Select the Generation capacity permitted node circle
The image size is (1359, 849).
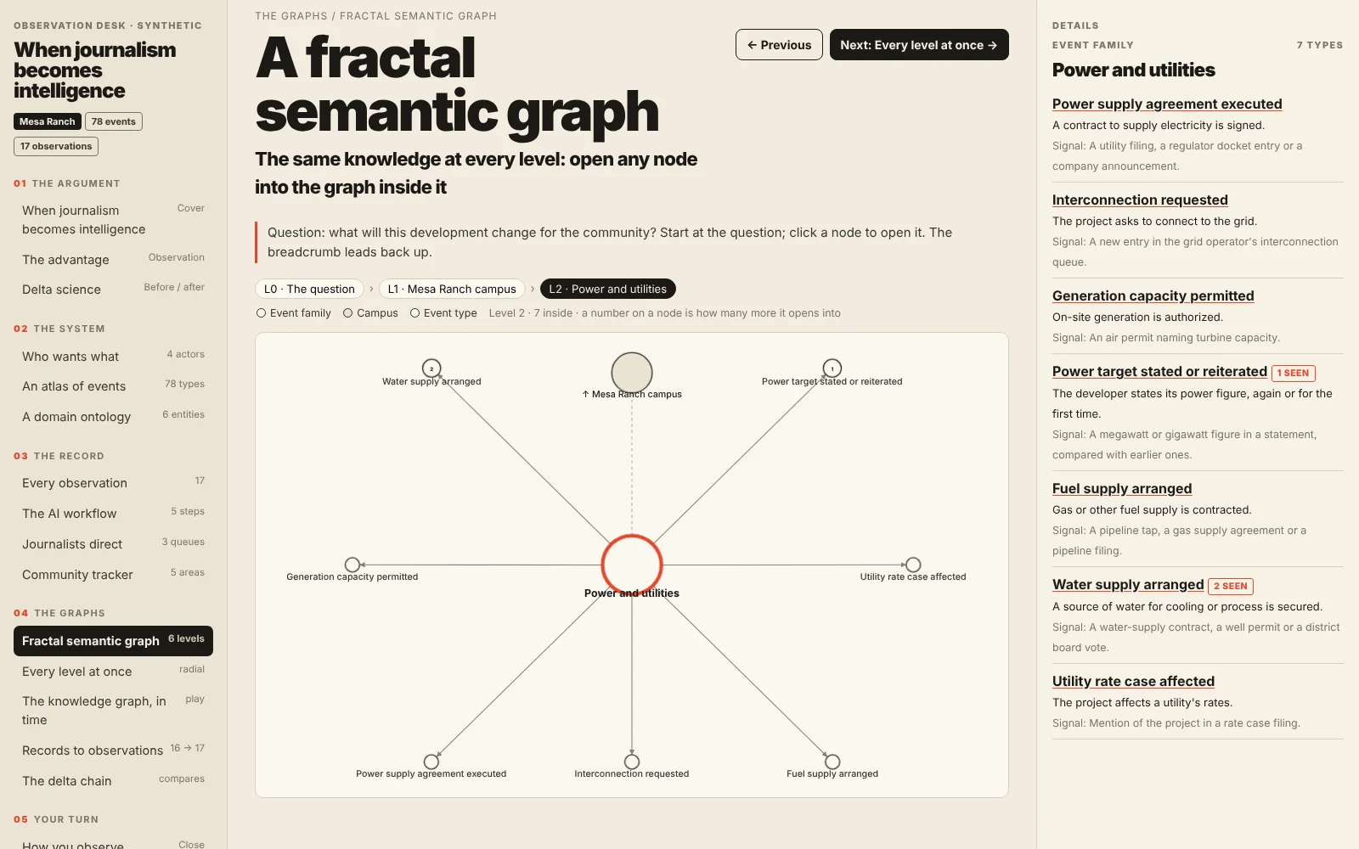pos(352,565)
